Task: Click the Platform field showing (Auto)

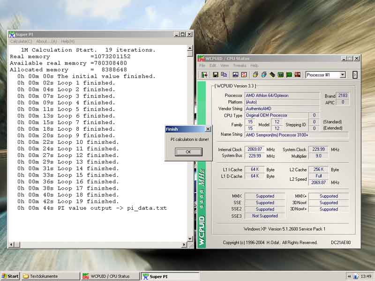Action: point(282,102)
